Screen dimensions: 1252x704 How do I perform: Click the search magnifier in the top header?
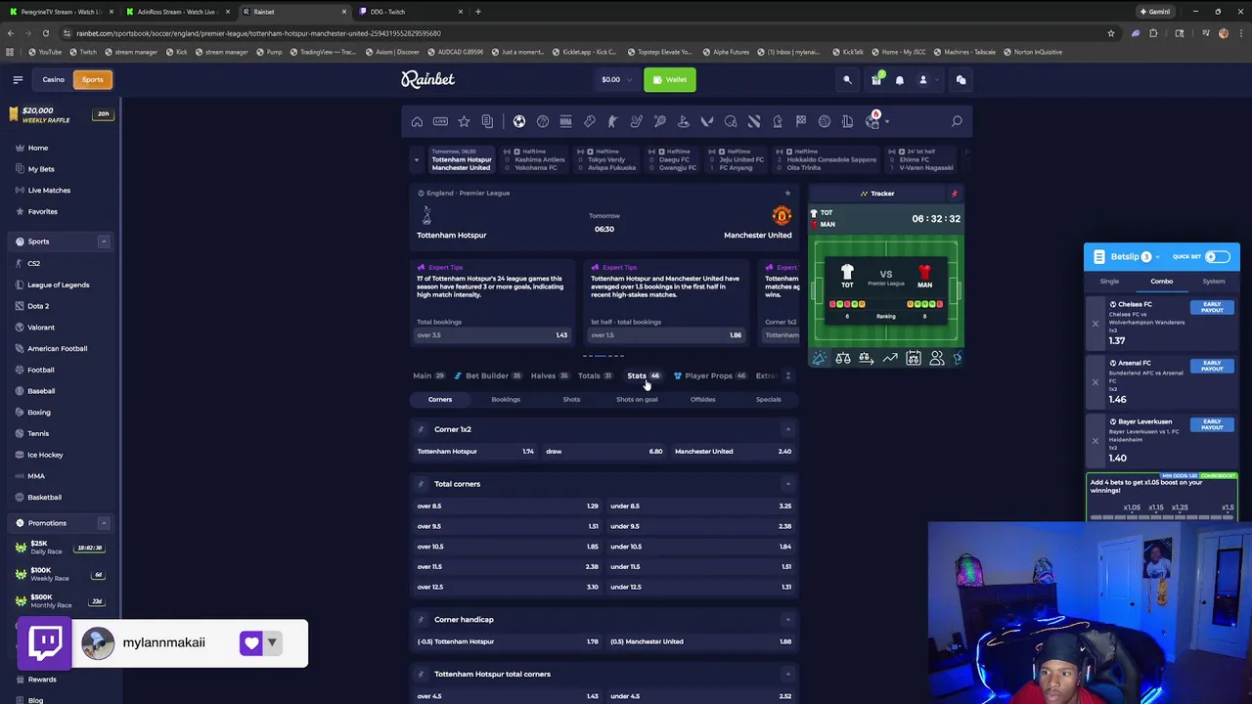coord(847,80)
